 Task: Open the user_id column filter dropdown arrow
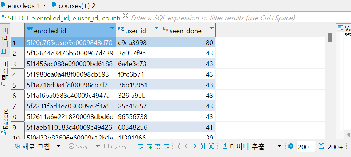point(156,28)
